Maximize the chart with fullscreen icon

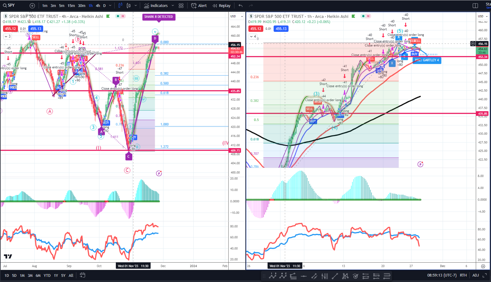tap(485, 275)
